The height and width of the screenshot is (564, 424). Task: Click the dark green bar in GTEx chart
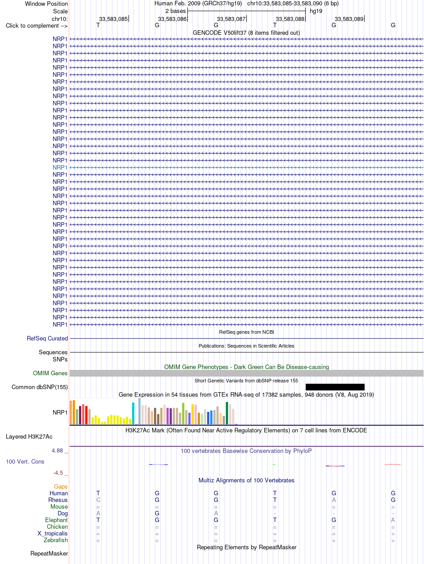(227, 413)
